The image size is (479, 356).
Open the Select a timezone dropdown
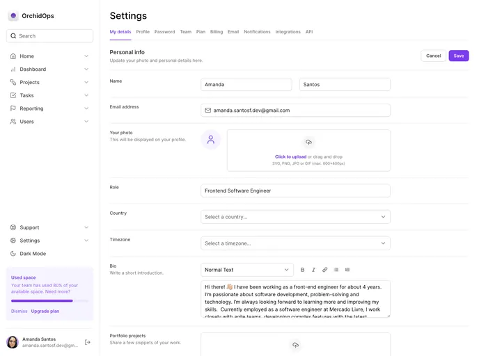(295, 243)
